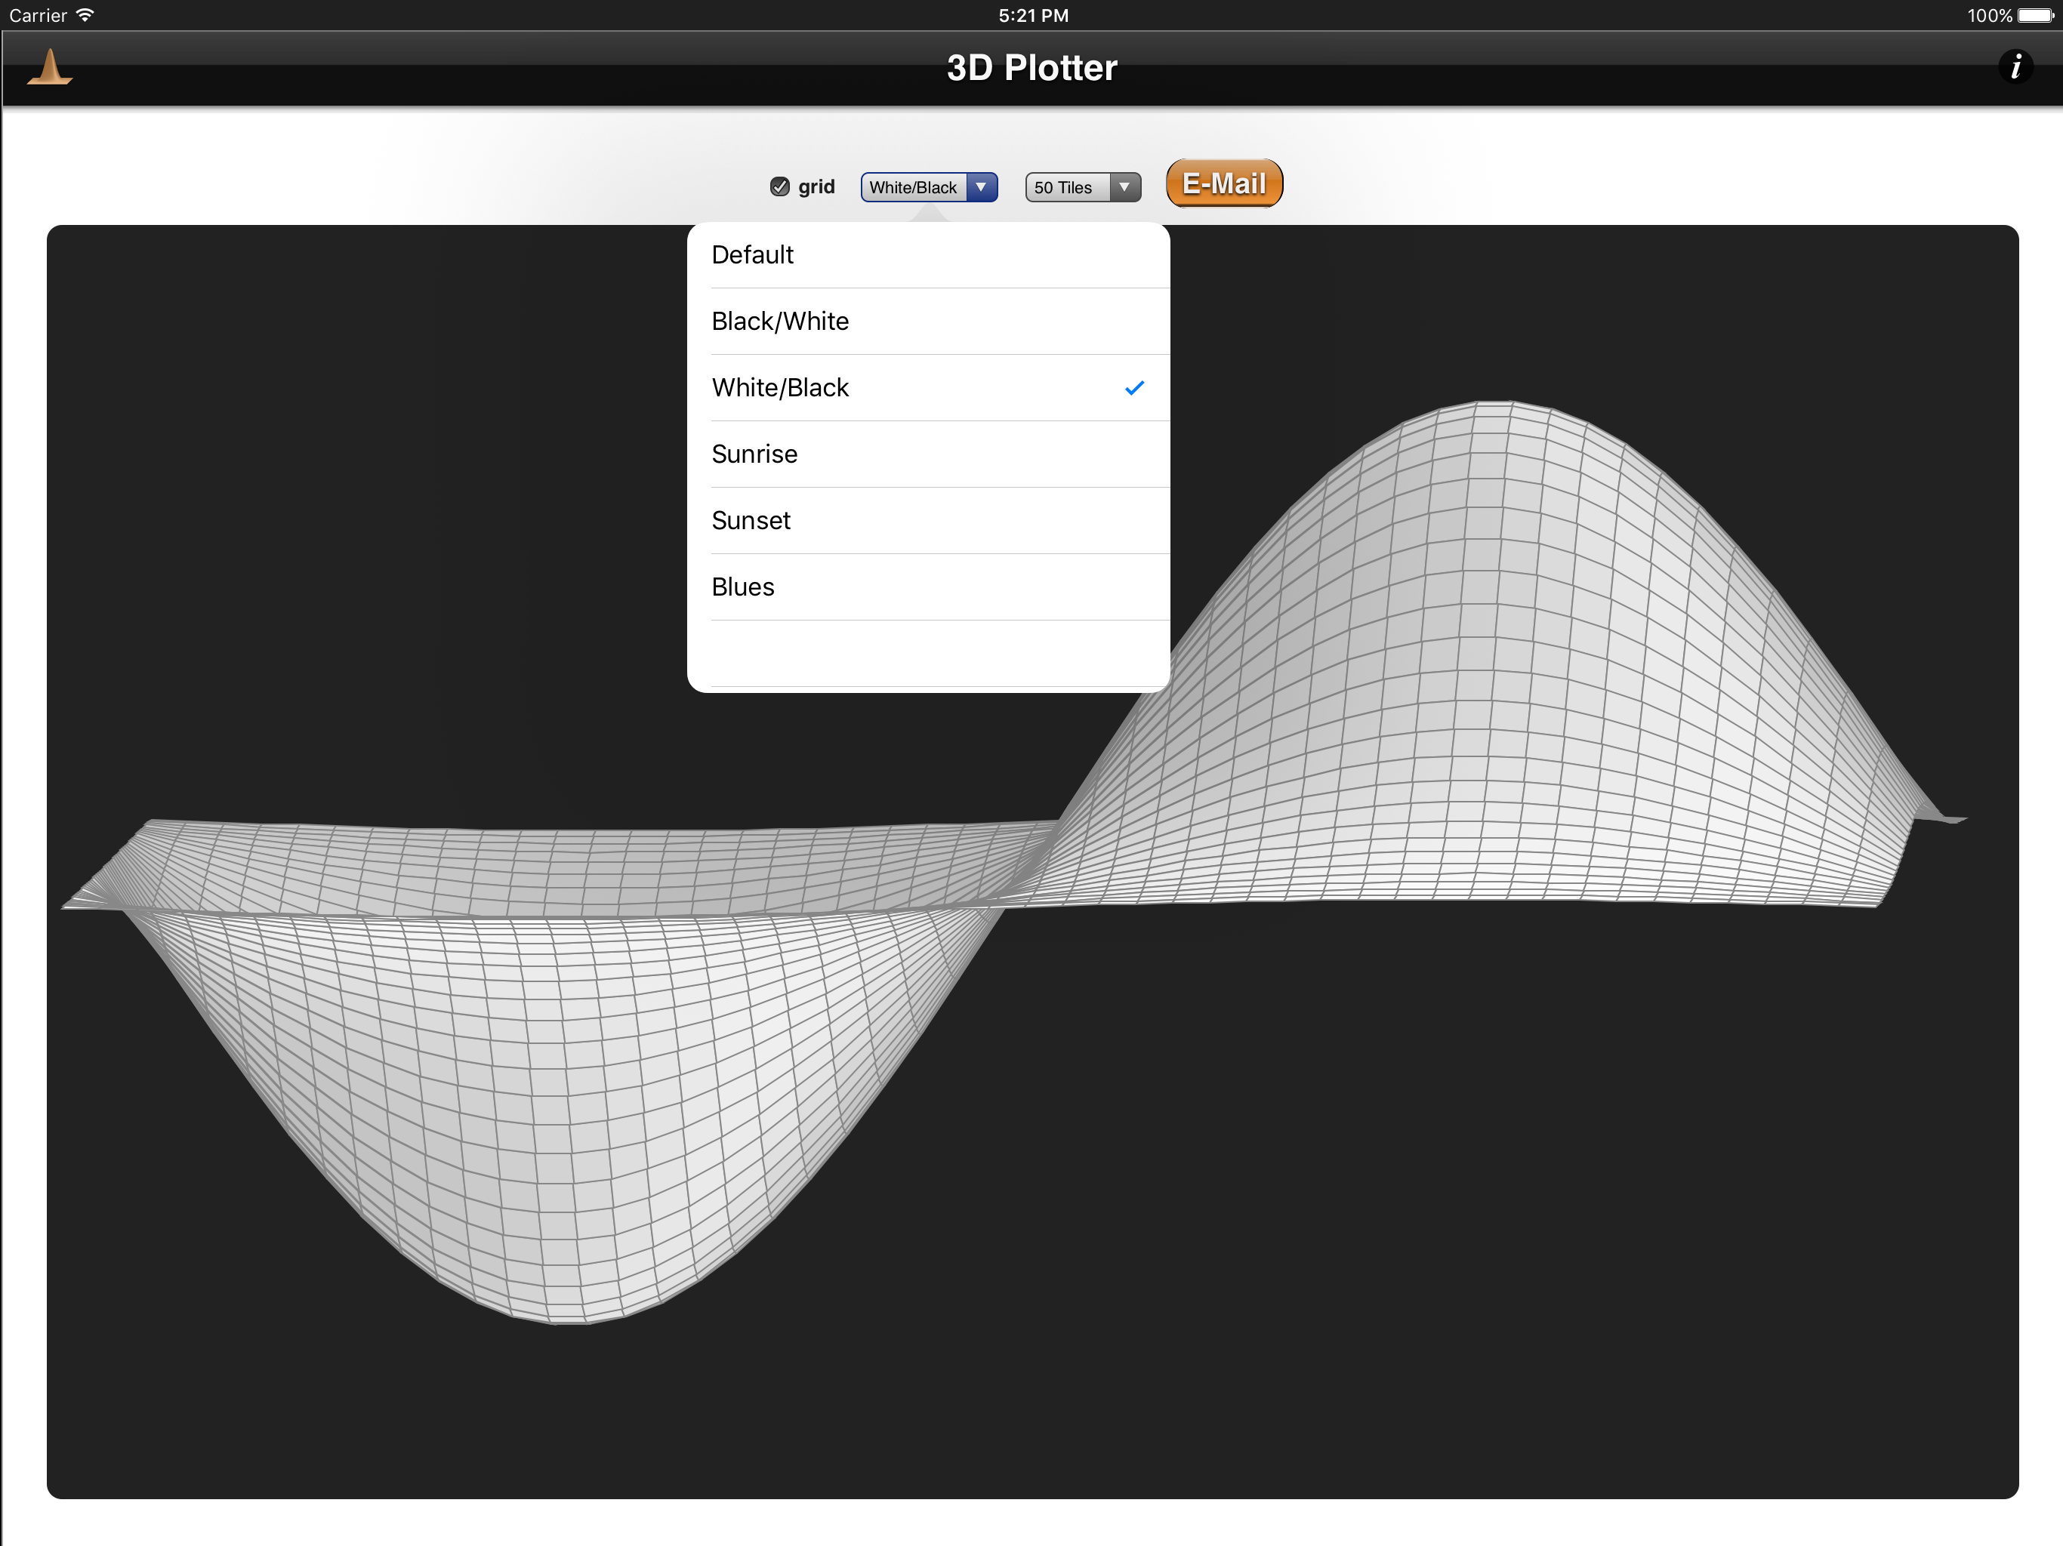This screenshot has height=1546, width=2063.
Task: Click the 3D plot cone icon in the header
Action: (x=49, y=68)
